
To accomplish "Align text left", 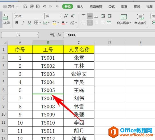I will click(x=84, y=23).
